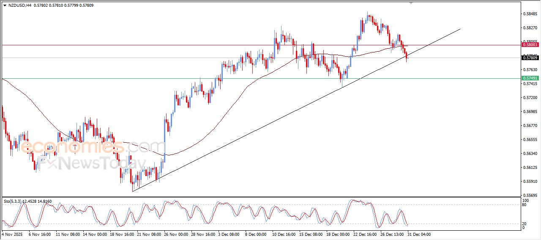This screenshot has height=240, width=541.
Task: Click the 22 Dec 16:00 time label
Action: pos(365,234)
